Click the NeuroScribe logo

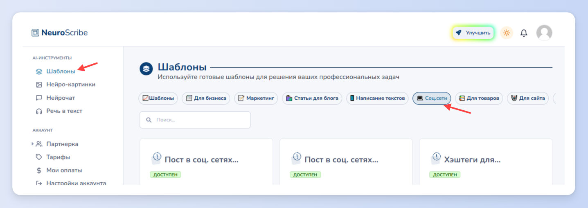[x=60, y=33]
